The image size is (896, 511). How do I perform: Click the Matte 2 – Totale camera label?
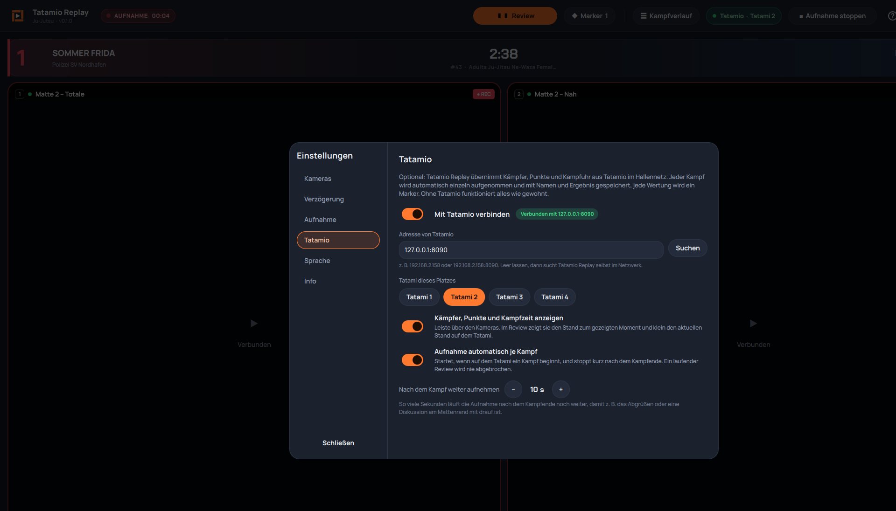click(x=60, y=94)
